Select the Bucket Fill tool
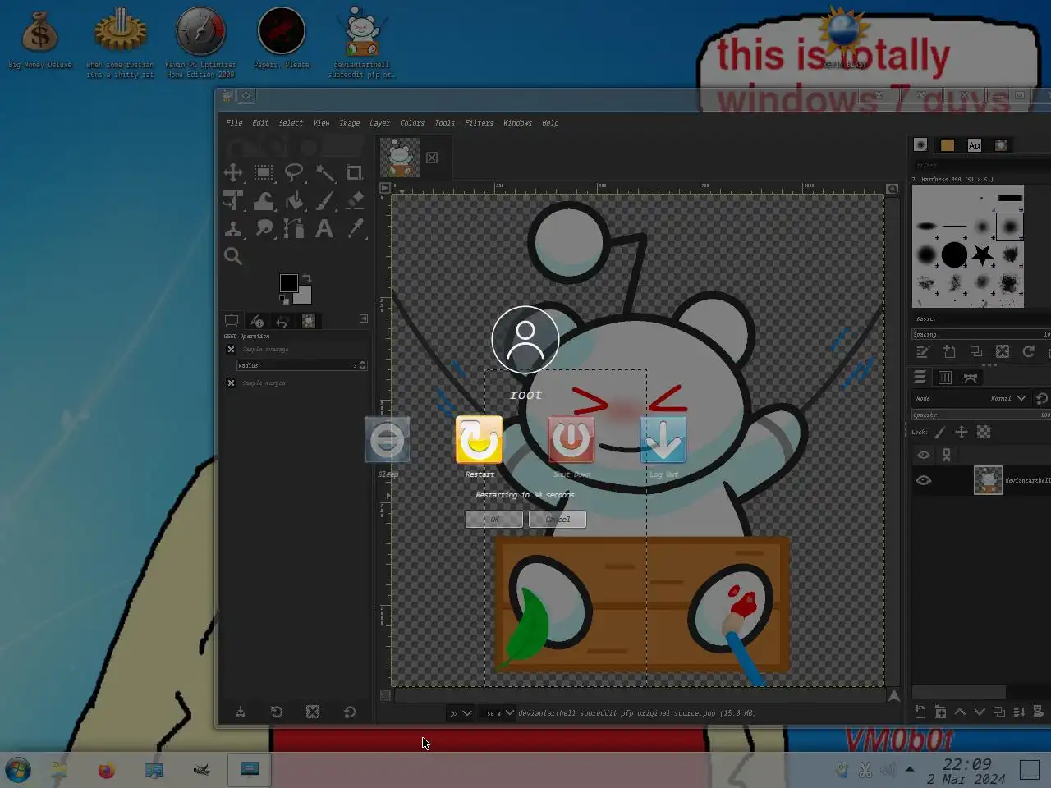This screenshot has height=788, width=1051. coord(294,201)
